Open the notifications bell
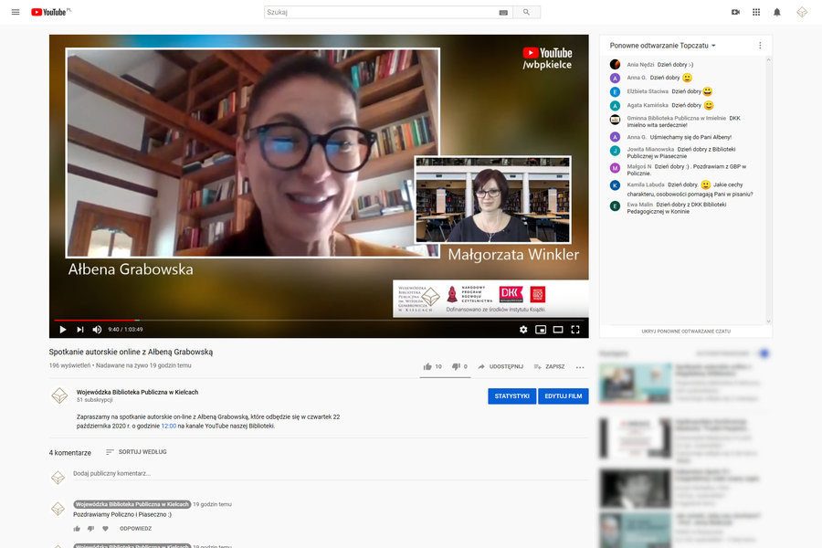Image resolution: width=822 pixels, height=548 pixels. [777, 12]
